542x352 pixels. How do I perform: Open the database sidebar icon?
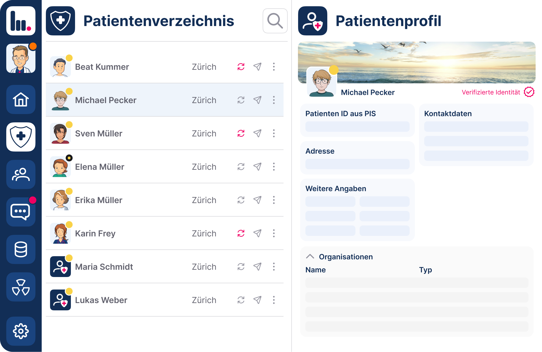21,249
